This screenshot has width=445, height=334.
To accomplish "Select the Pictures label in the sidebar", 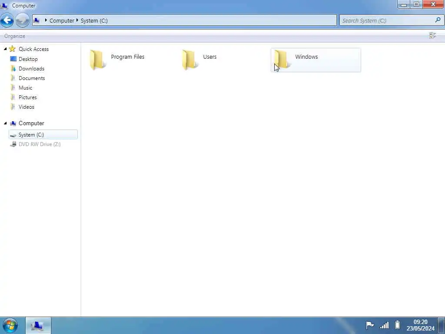I will (x=27, y=97).
